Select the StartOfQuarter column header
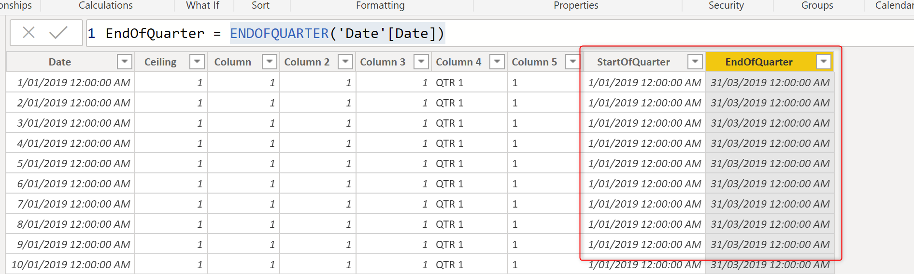 coord(633,62)
